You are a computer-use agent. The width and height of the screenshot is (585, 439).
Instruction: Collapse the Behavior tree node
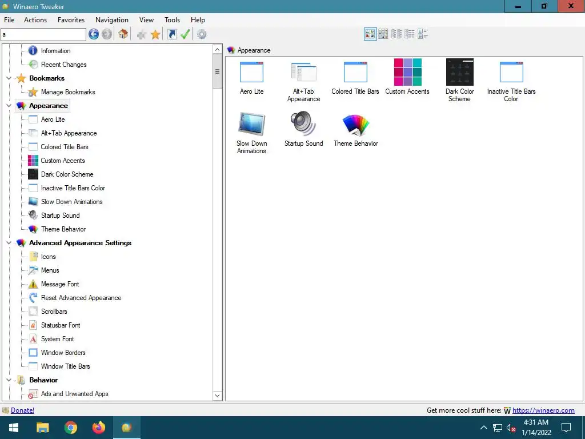tap(9, 380)
